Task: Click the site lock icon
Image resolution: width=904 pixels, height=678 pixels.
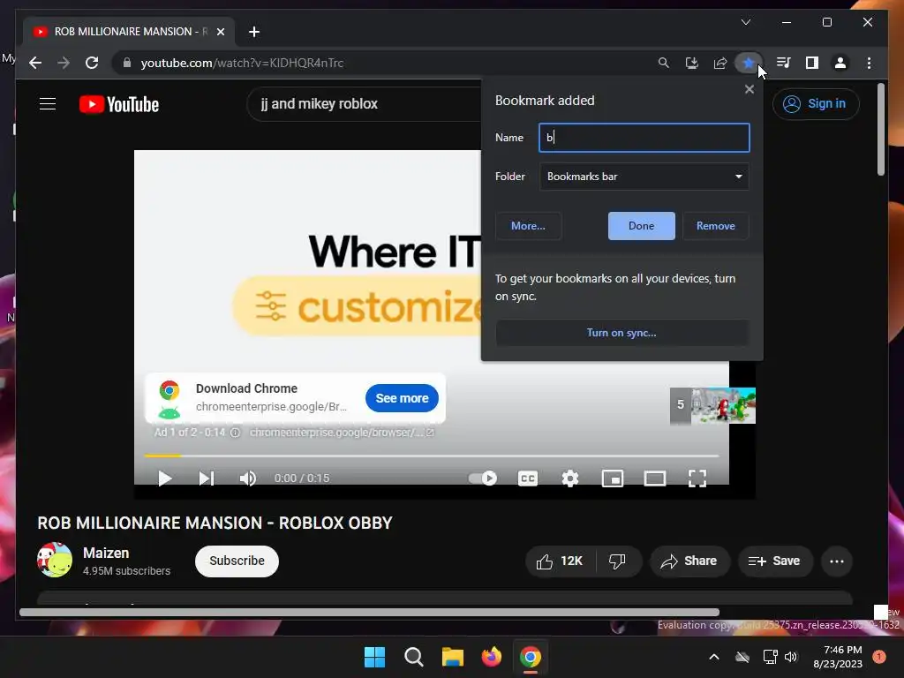Action: (x=127, y=63)
